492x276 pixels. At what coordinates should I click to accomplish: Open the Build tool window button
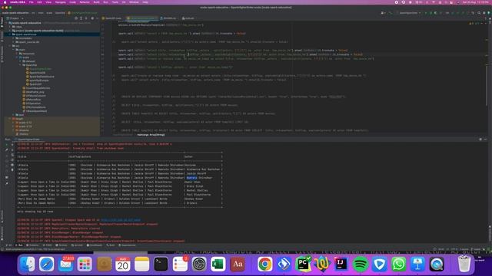(111, 245)
